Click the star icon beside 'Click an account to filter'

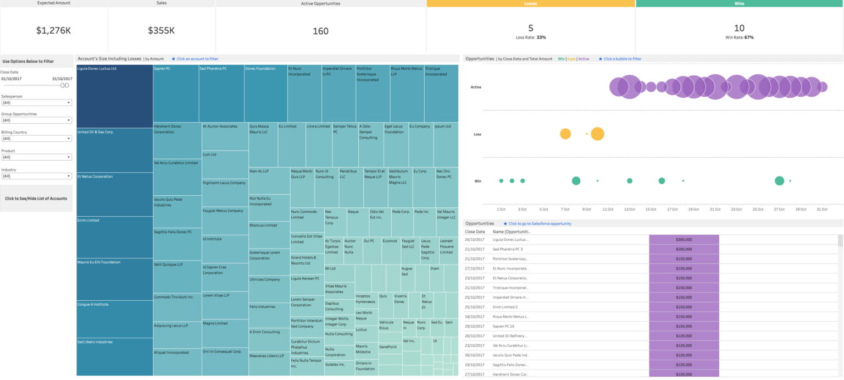coord(175,59)
